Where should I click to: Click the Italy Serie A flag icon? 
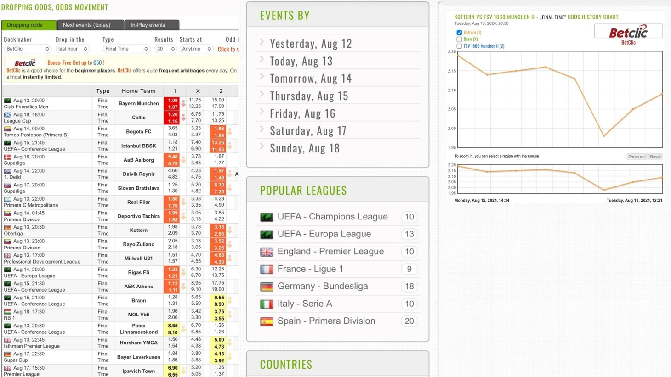267,304
